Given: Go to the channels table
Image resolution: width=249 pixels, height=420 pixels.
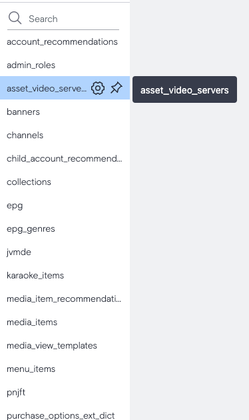Looking at the screenshot, I should (x=65, y=135).
